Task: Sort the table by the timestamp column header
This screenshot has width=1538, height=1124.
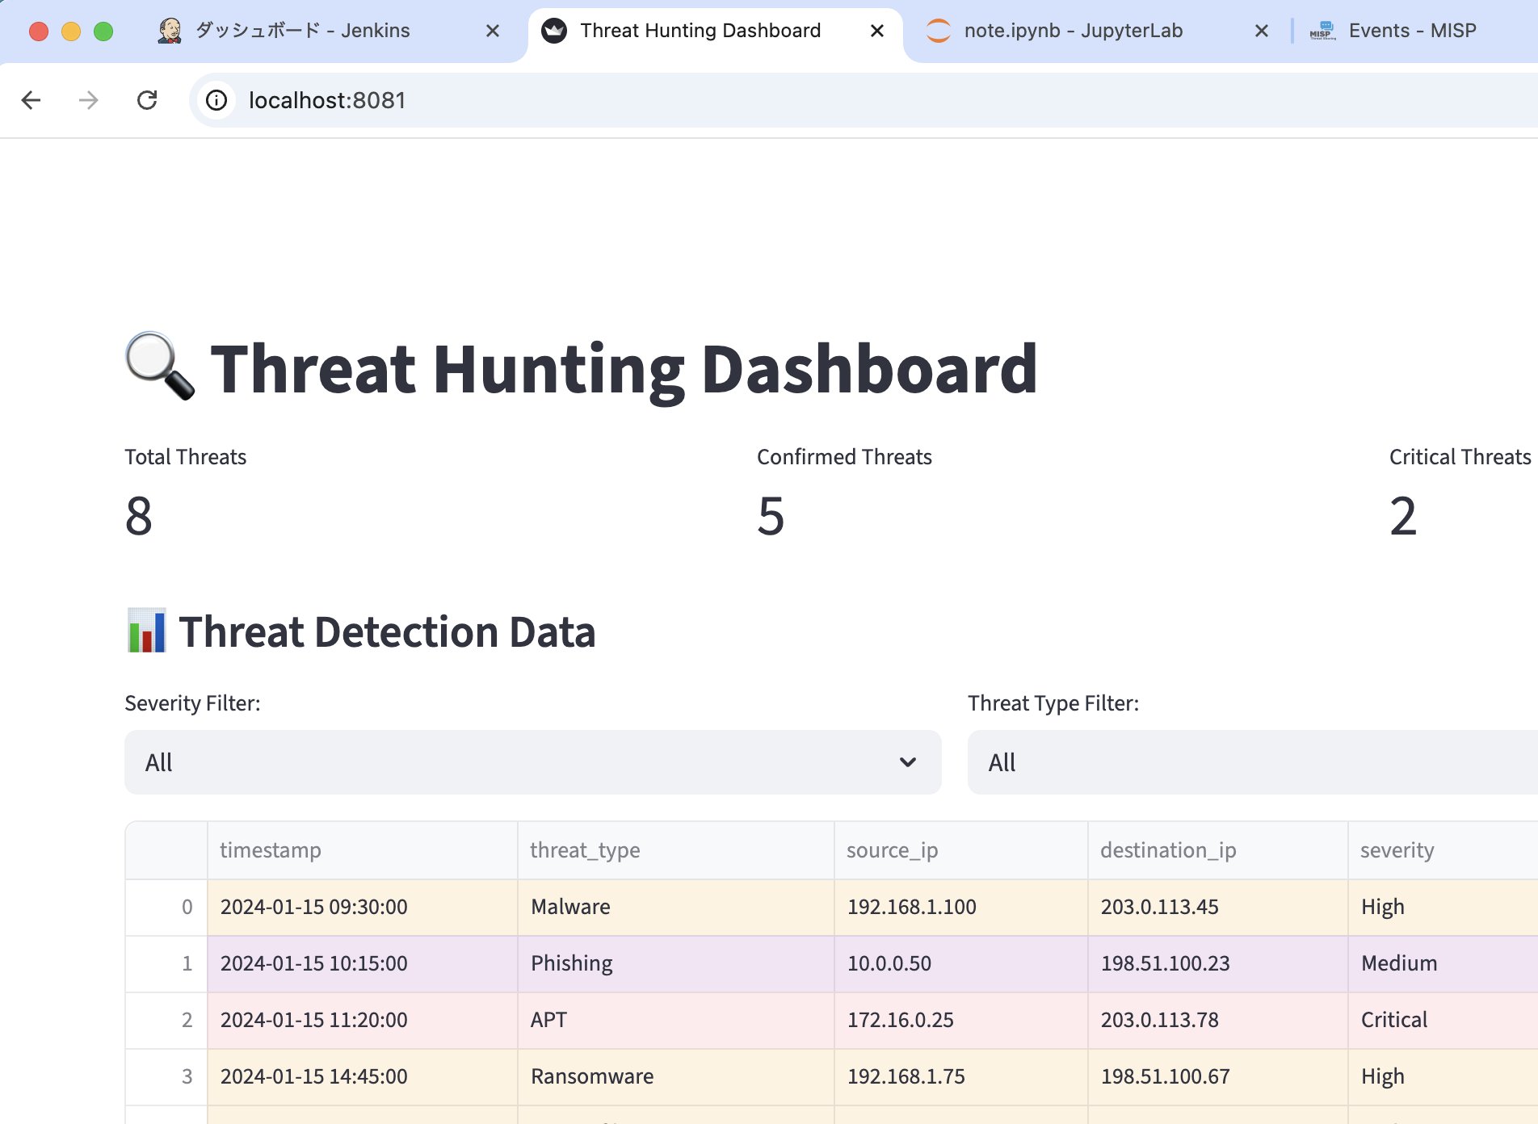Action: [271, 849]
